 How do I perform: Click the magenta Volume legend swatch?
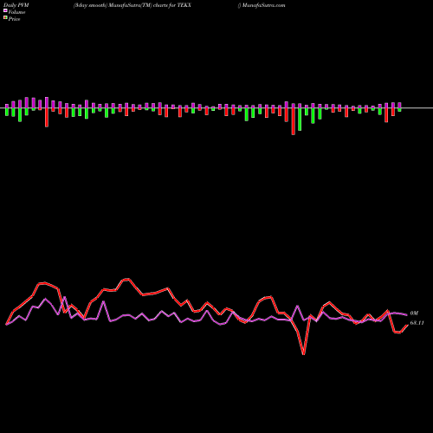click(x=5, y=10)
